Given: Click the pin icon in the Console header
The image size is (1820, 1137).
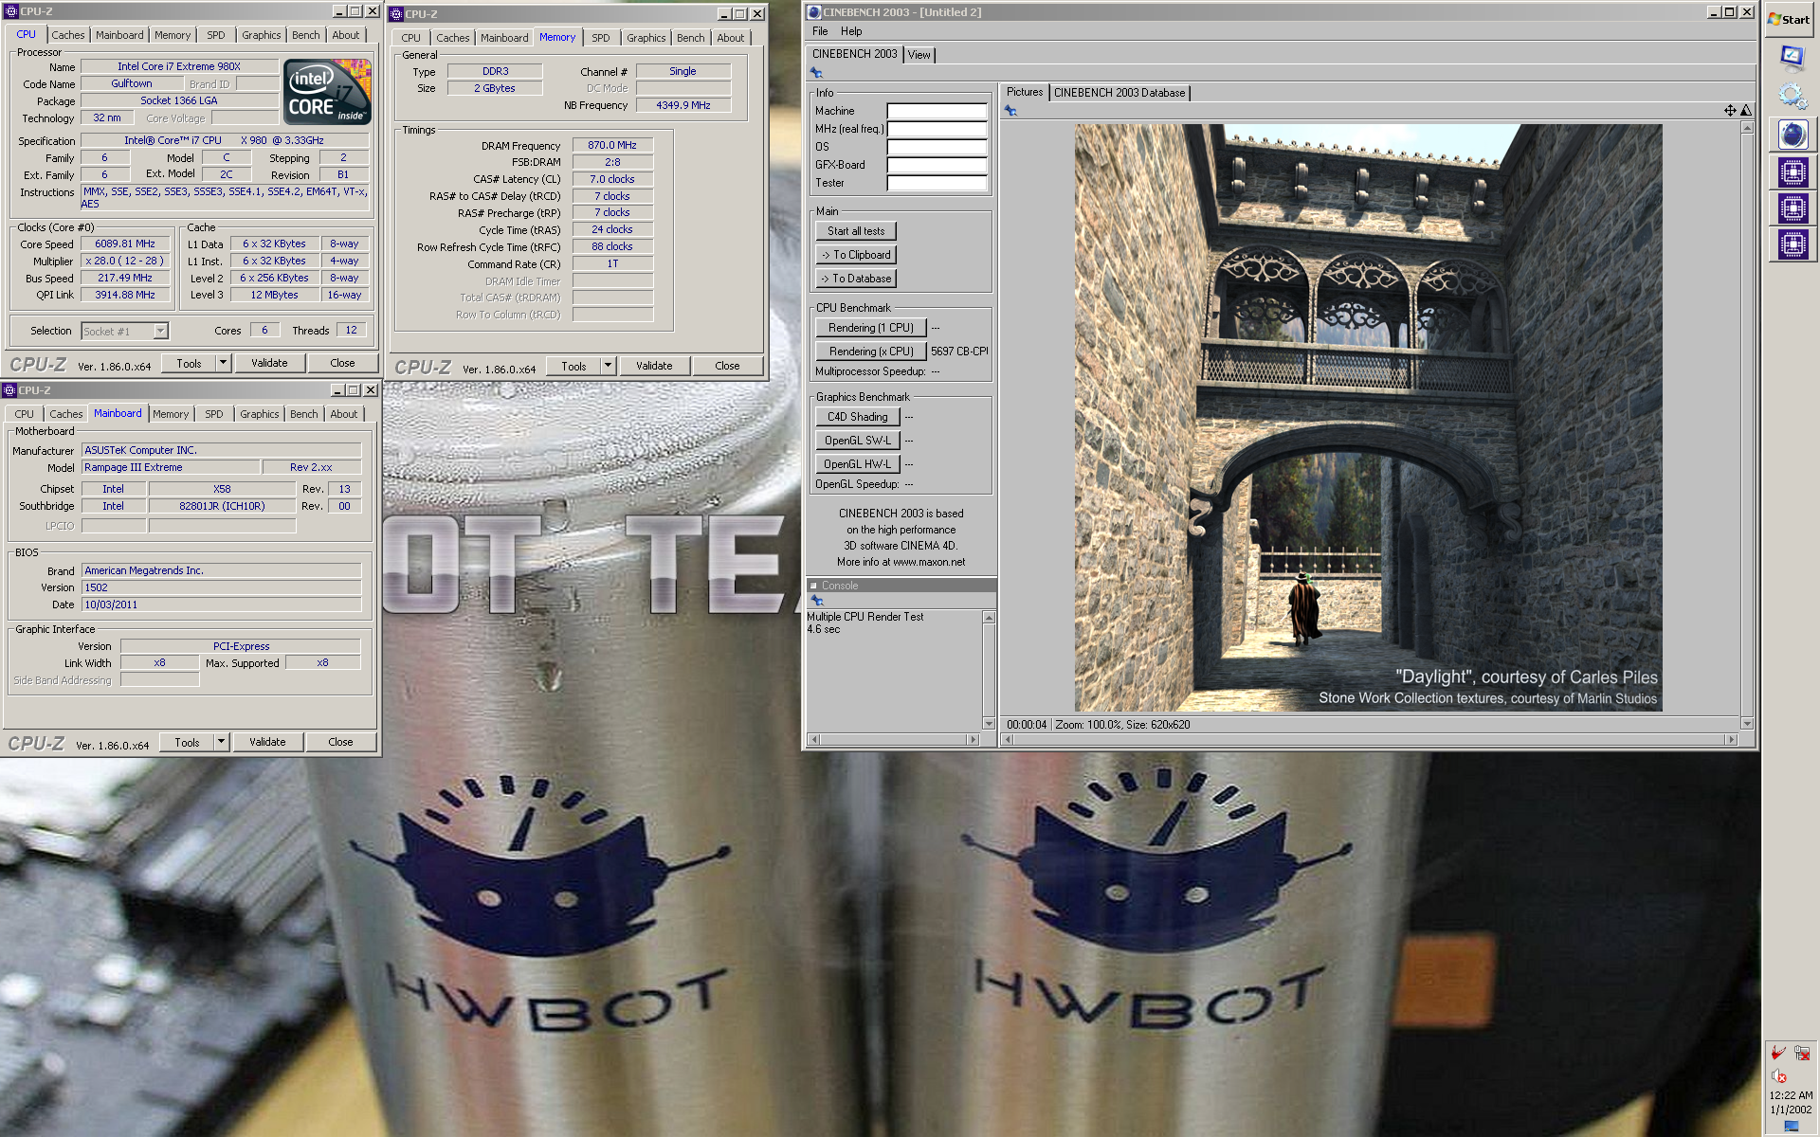Looking at the screenshot, I should coord(817,601).
